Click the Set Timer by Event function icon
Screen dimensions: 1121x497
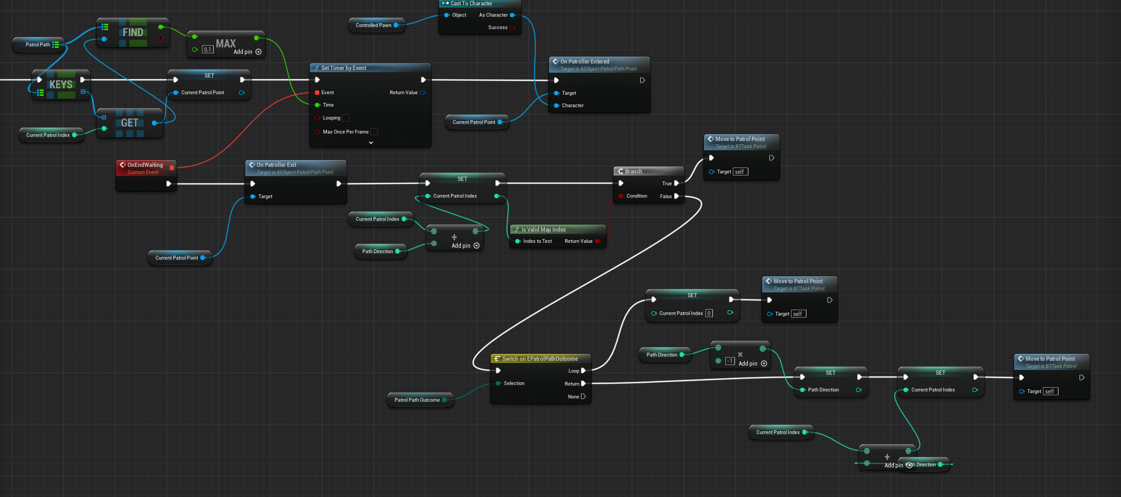(317, 68)
